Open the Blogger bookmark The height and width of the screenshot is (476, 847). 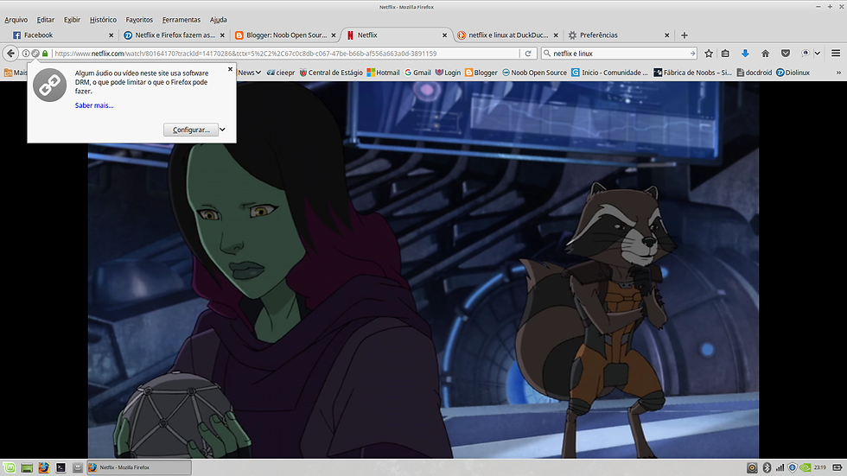481,73
